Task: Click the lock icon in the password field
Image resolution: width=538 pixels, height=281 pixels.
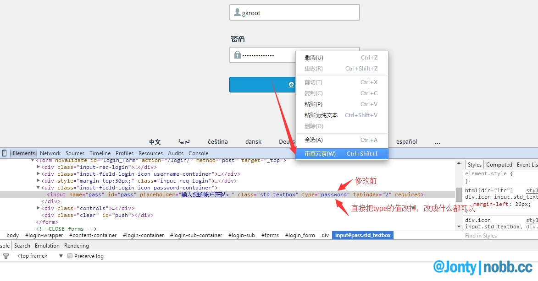Action: [x=237, y=55]
